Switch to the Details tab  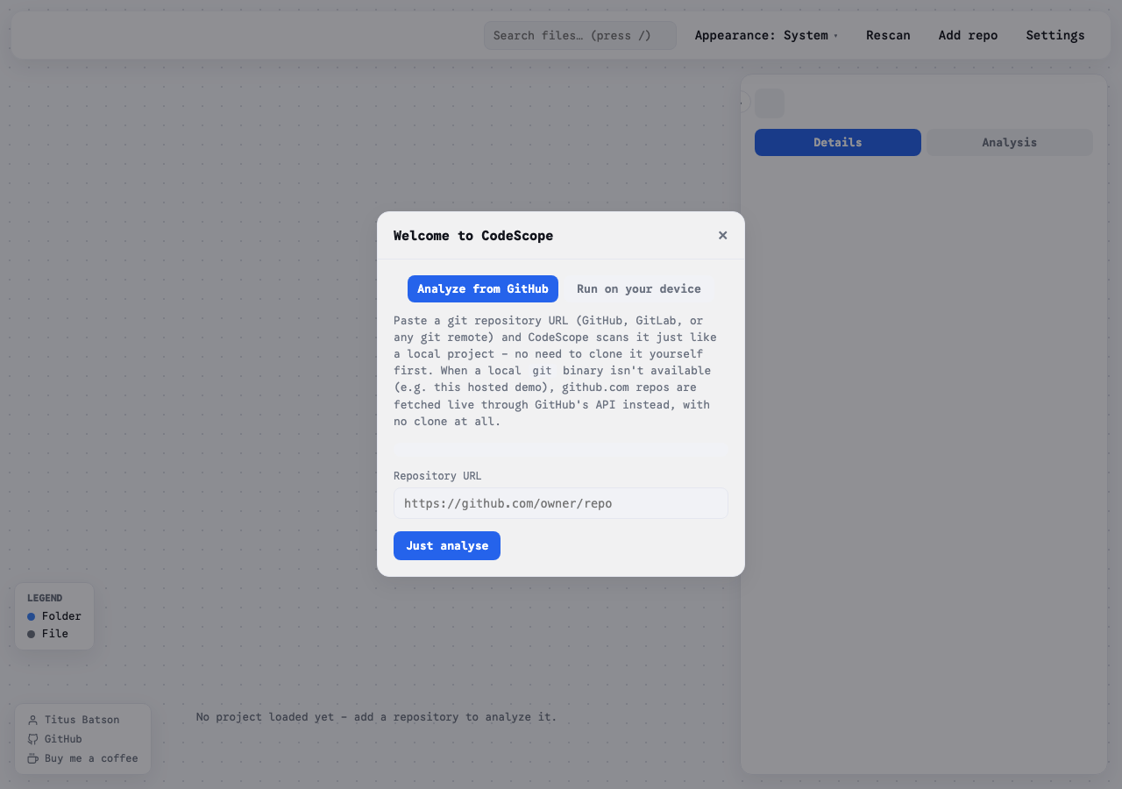click(x=838, y=142)
